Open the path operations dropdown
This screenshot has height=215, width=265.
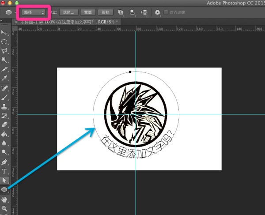click(x=121, y=12)
